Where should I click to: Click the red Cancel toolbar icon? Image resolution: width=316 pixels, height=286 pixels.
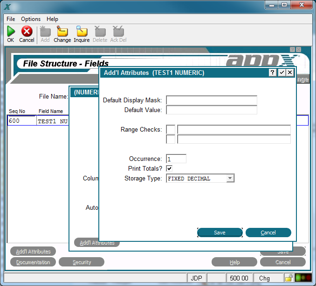pos(27,31)
